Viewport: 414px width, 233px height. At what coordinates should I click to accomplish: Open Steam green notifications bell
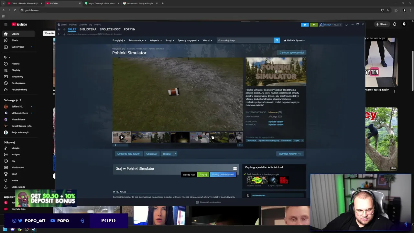313,25
